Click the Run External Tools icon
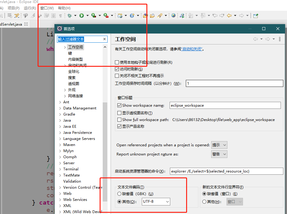 click(x=106, y=16)
